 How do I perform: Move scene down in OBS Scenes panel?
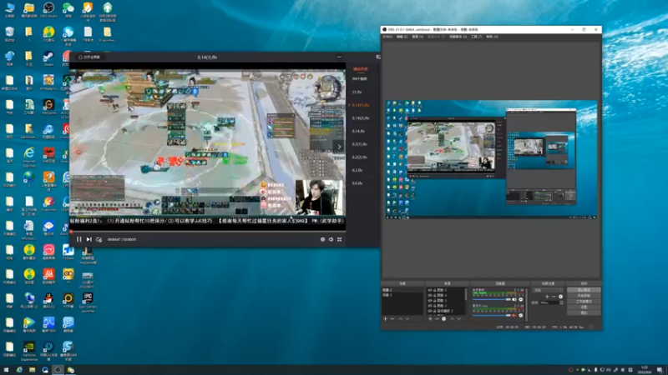click(x=407, y=319)
